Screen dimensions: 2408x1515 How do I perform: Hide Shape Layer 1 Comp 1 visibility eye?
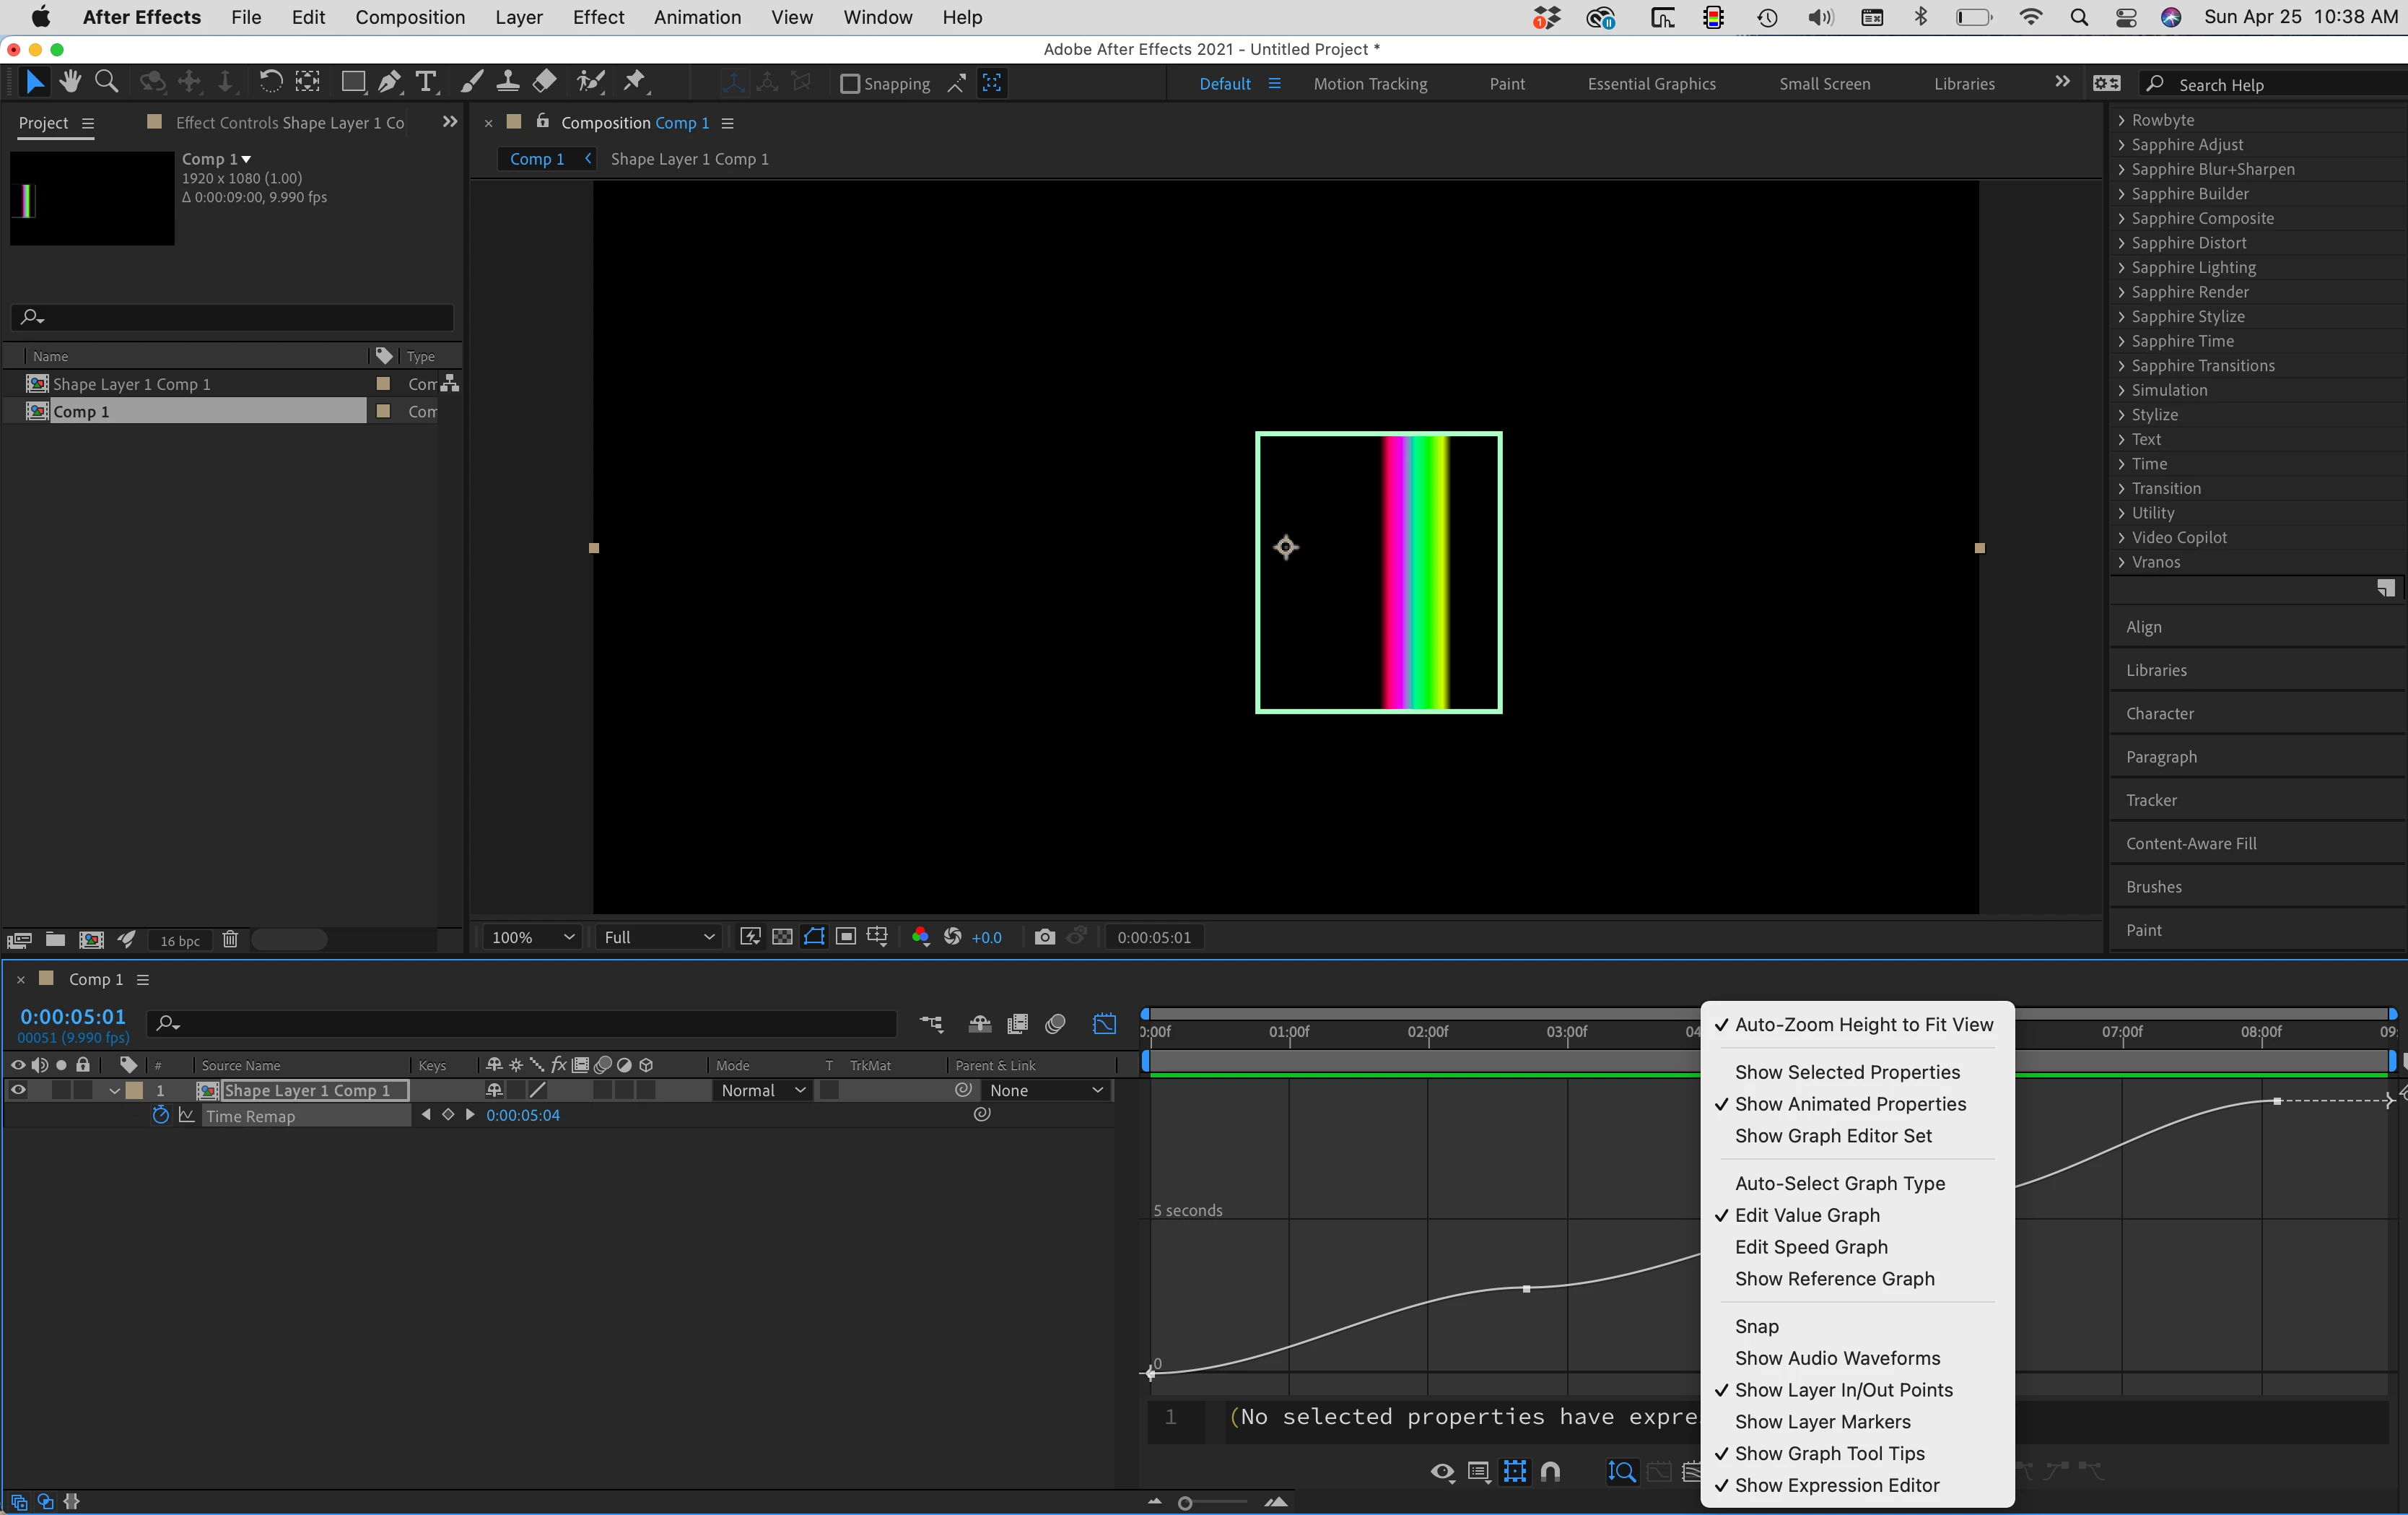(18, 1090)
